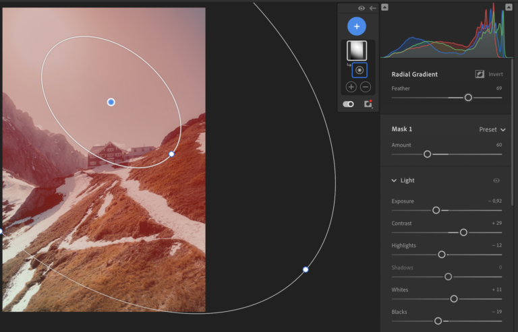Toggle highlight clipping indicator on histogram

[x=507, y=7]
